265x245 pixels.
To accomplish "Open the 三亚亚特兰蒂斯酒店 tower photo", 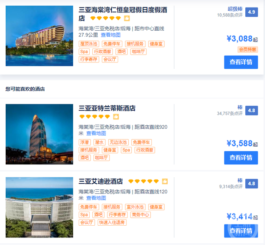I will (x=39, y=134).
